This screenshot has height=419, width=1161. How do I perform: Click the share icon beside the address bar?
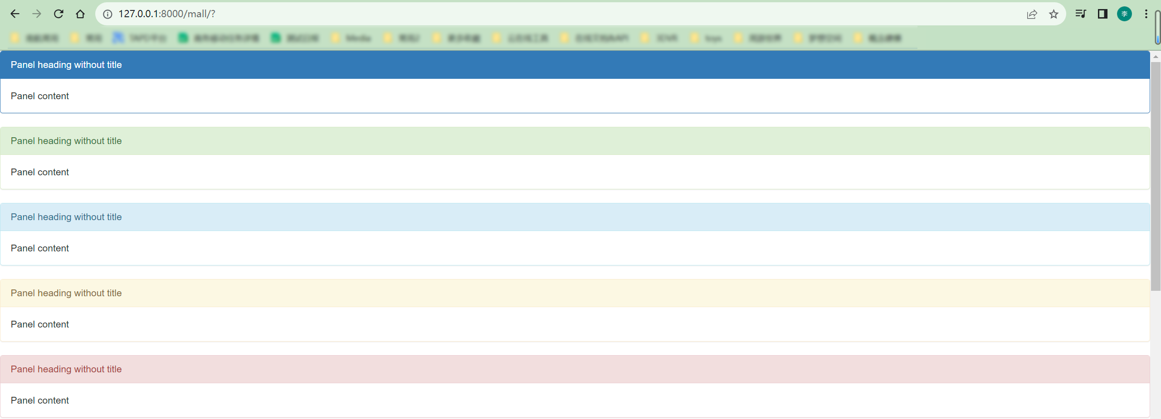click(x=1032, y=14)
